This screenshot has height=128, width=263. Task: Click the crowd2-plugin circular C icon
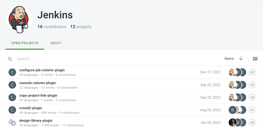[12, 110]
